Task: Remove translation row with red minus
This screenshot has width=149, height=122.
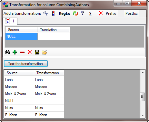Action: pyautogui.click(x=22, y=52)
